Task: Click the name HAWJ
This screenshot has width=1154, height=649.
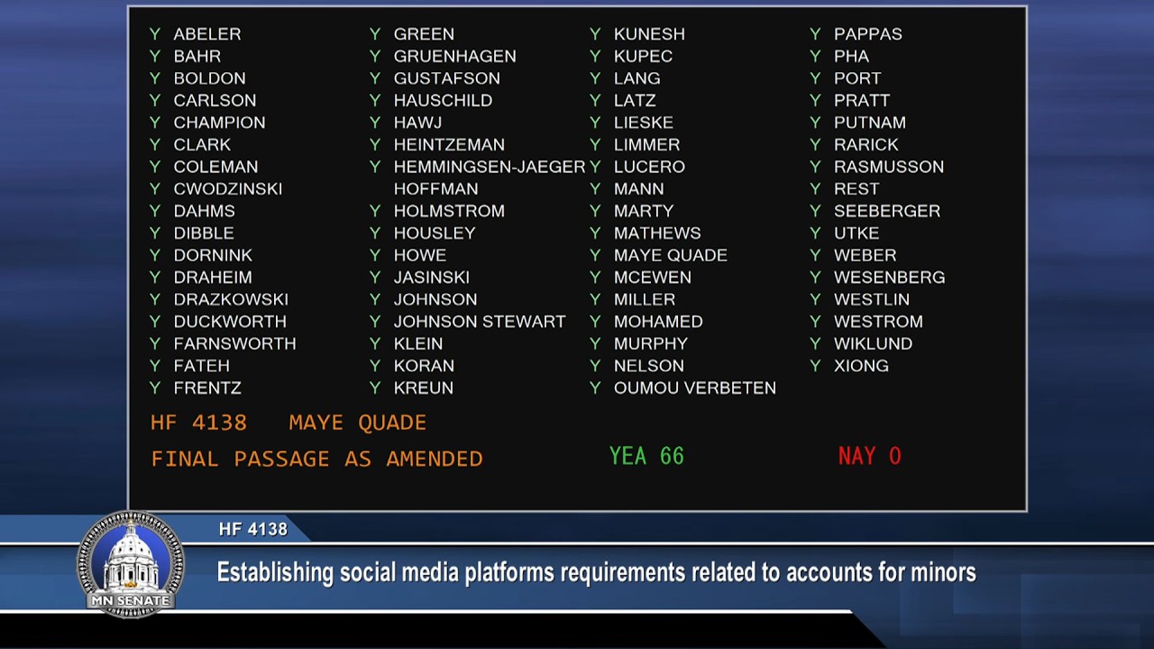Action: [x=418, y=123]
